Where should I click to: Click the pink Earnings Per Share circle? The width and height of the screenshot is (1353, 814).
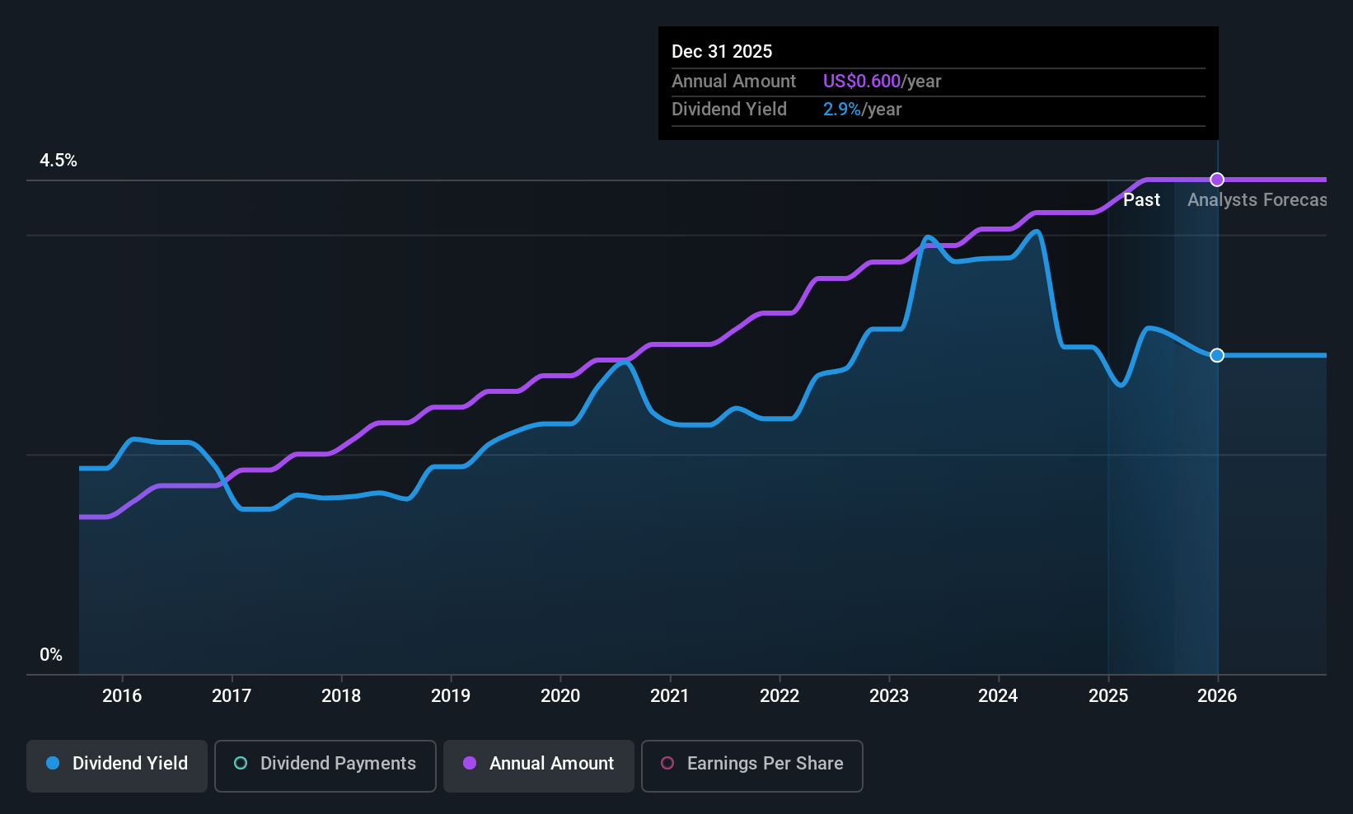[667, 763]
